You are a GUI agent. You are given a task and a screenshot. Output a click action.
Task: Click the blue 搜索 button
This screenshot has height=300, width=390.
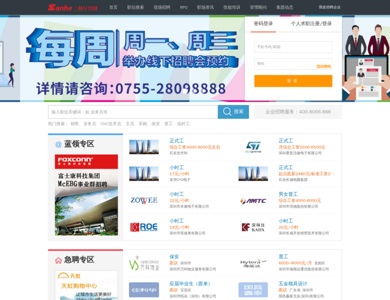pyautogui.click(x=233, y=112)
